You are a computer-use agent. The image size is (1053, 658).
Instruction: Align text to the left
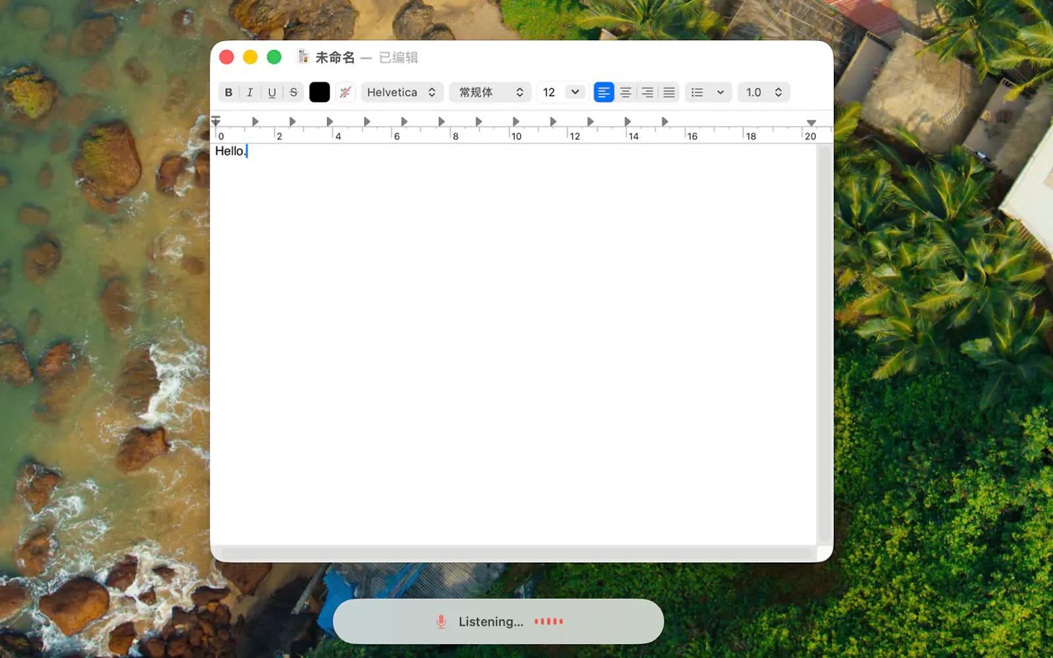[x=604, y=92]
